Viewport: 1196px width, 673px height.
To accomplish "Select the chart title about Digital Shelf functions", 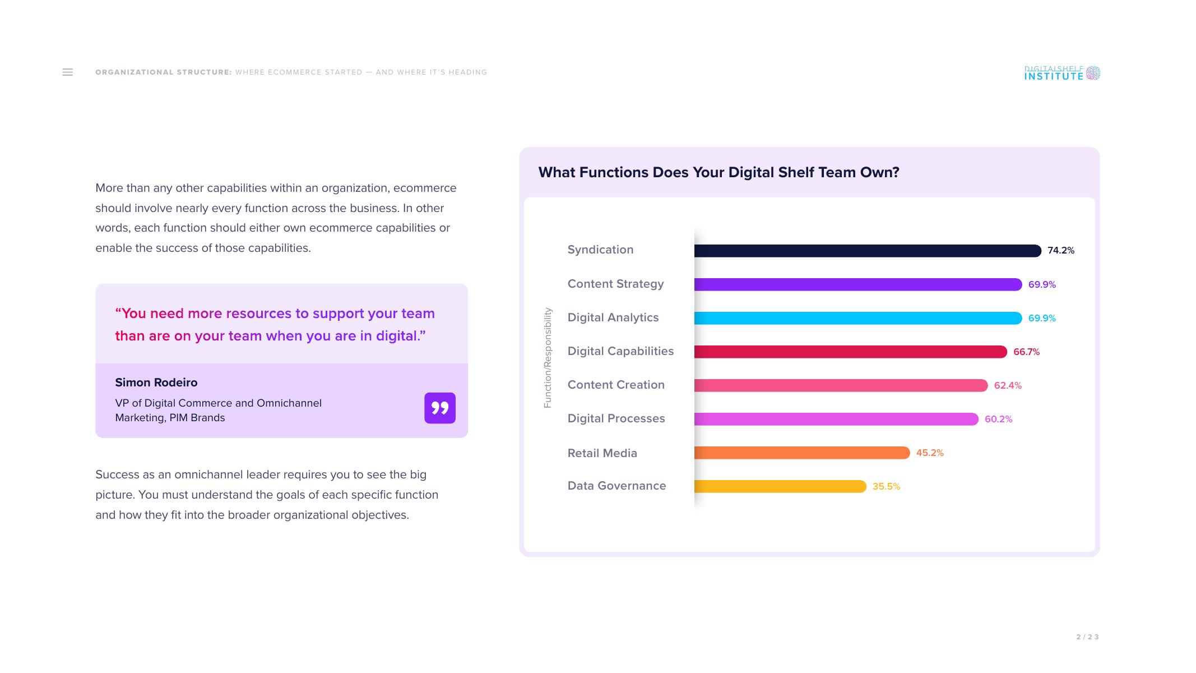I will [718, 172].
